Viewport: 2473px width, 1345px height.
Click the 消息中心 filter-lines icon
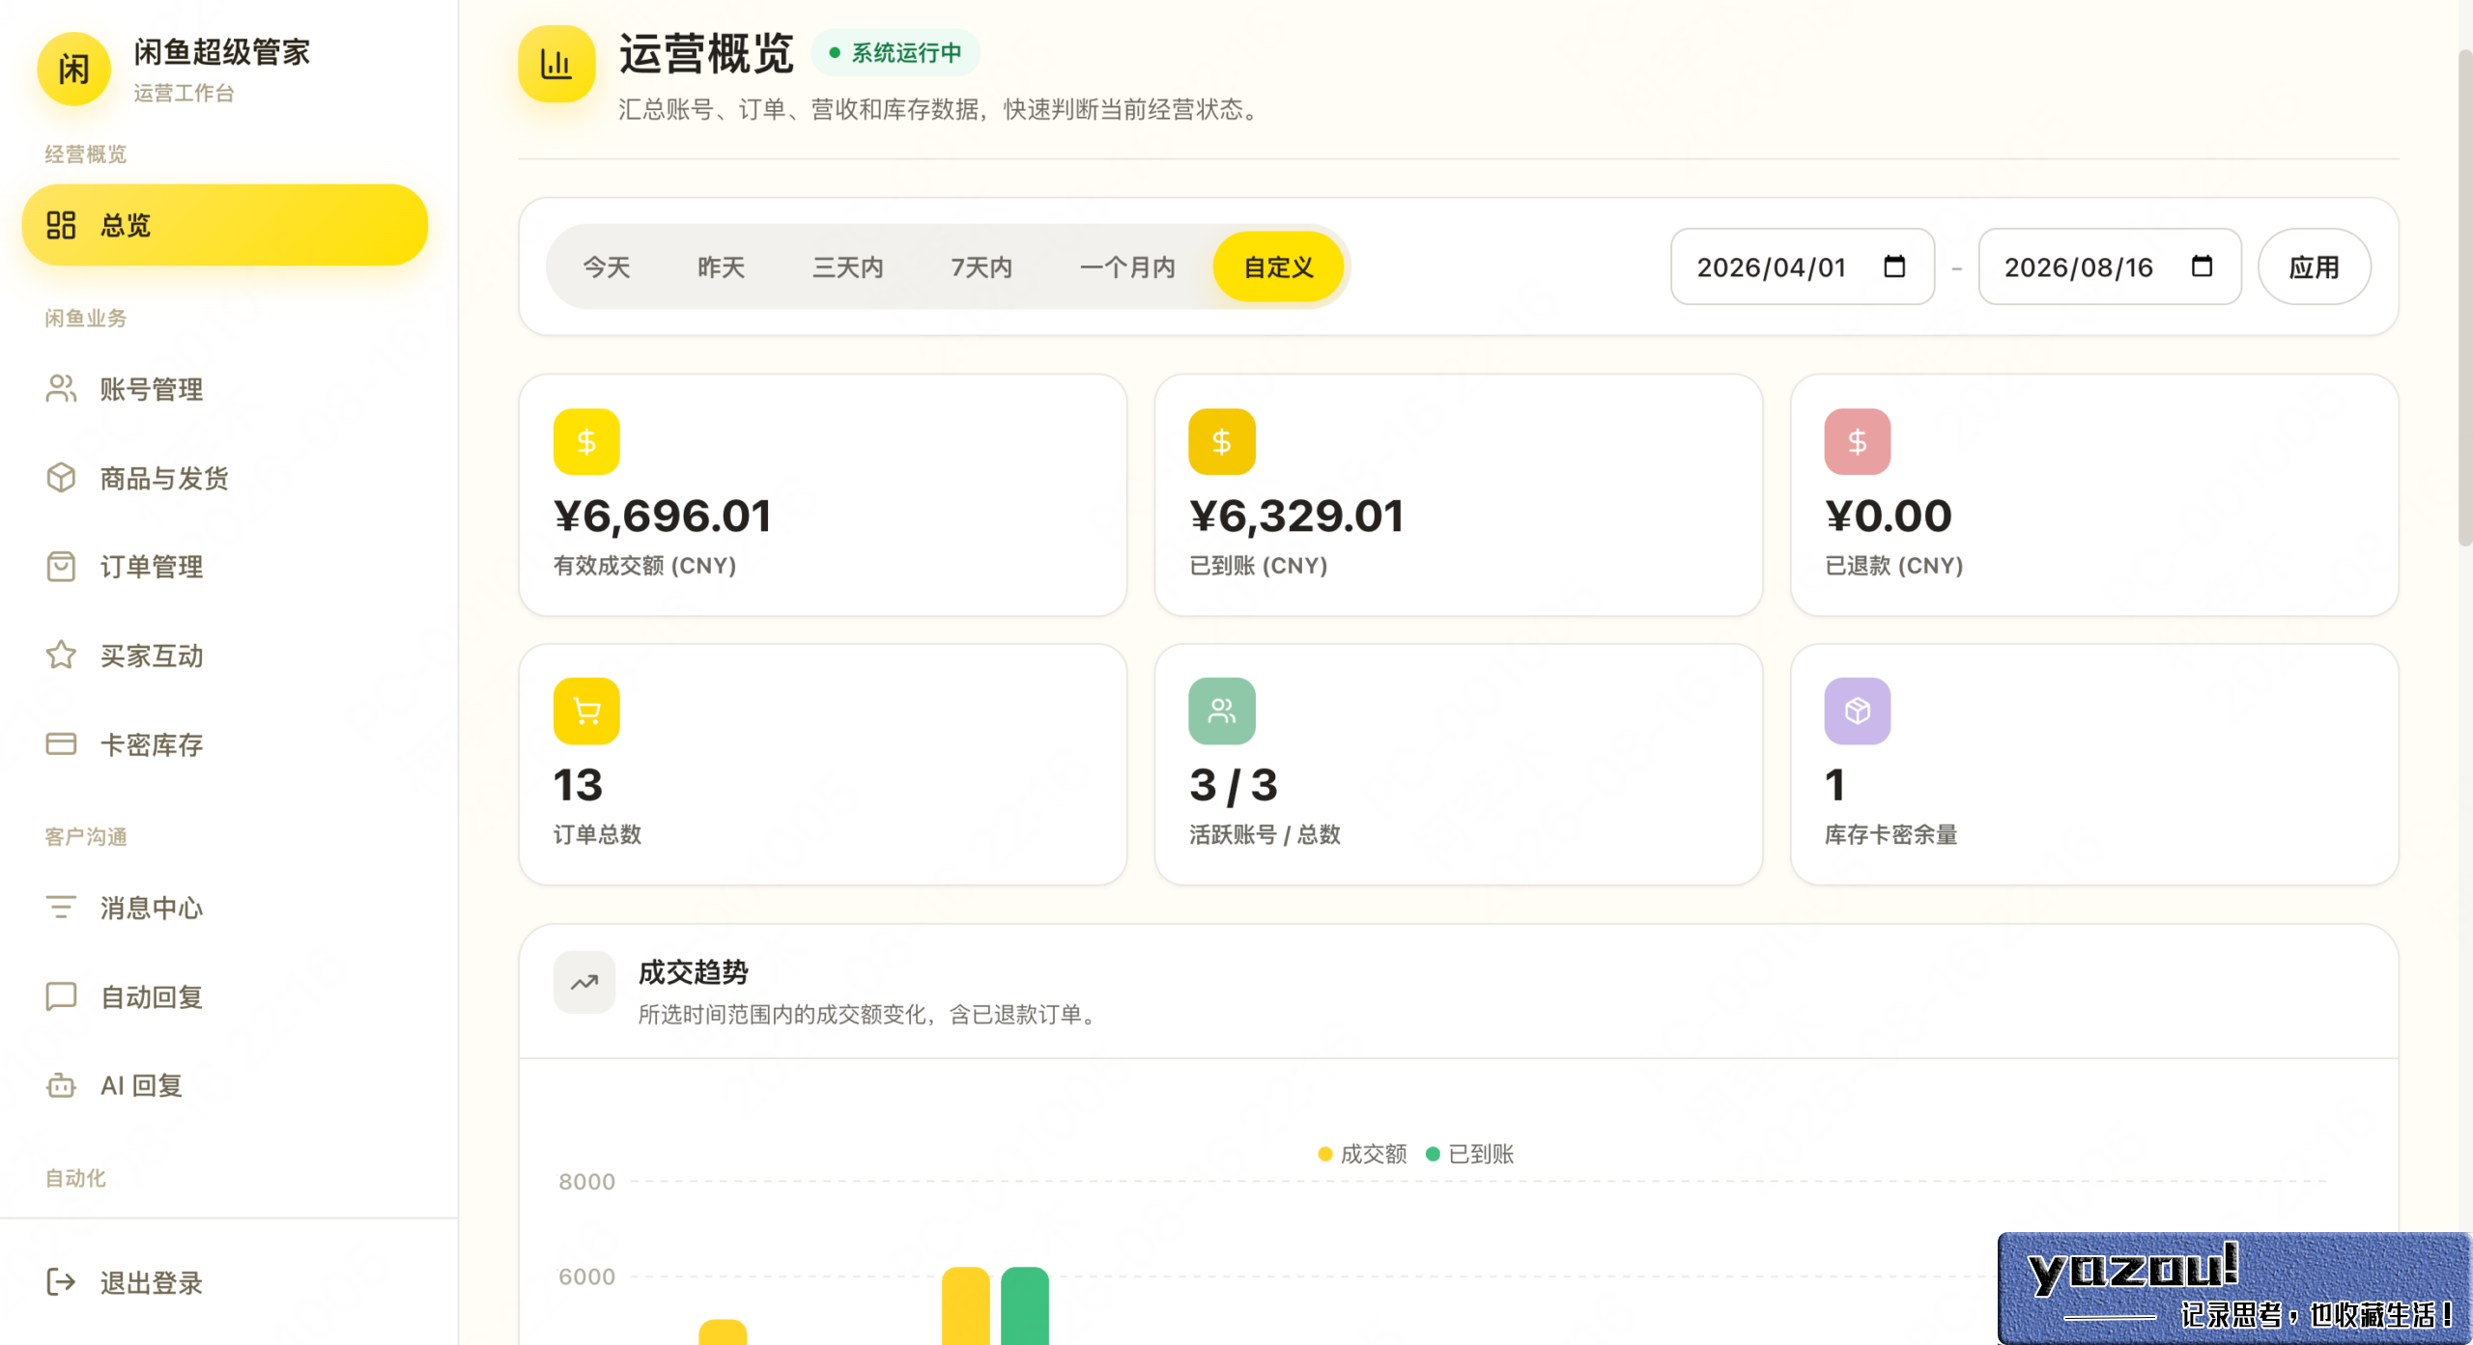click(61, 907)
